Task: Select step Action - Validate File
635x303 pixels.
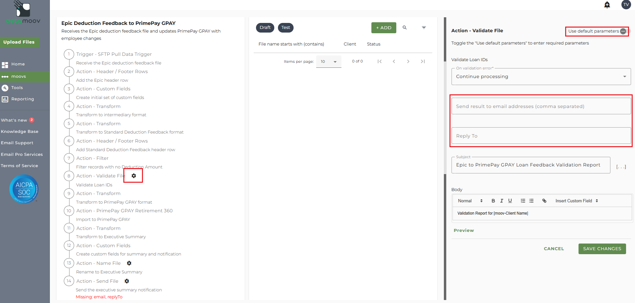Action: tap(101, 176)
